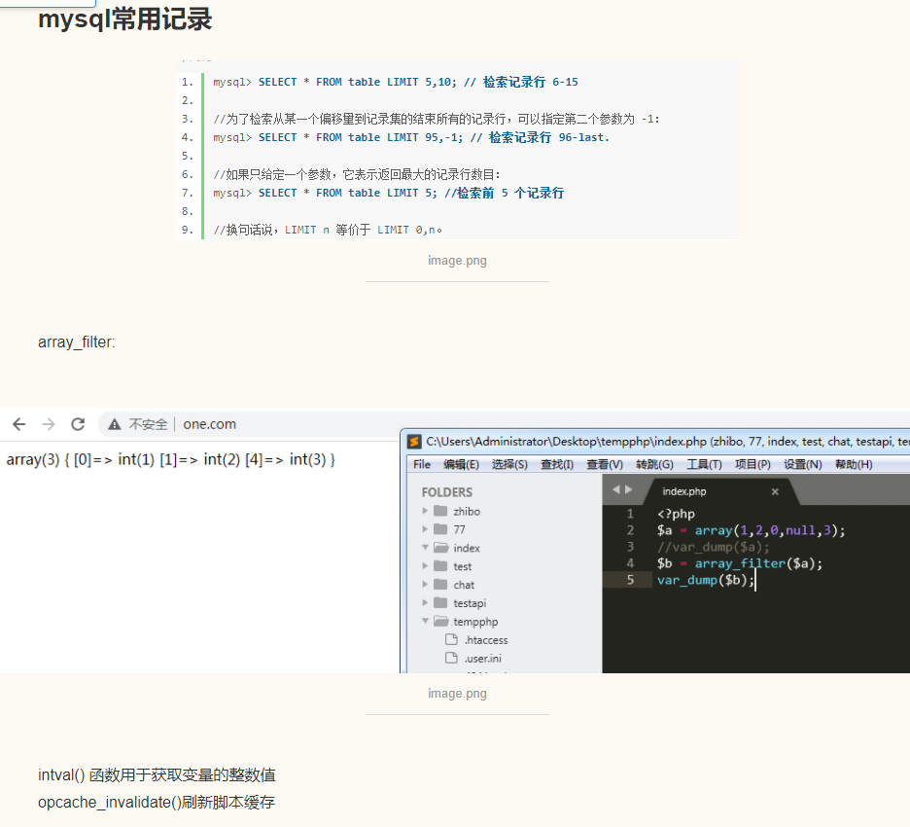Click the first image.png caption

coord(457,260)
